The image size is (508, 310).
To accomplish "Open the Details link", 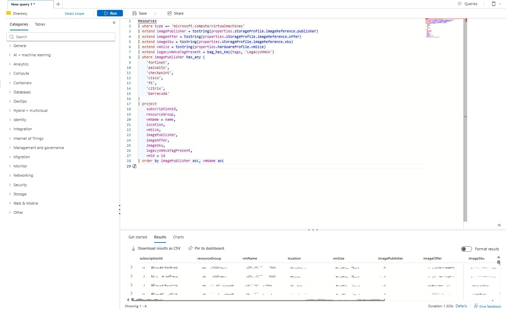I will 461,306.
